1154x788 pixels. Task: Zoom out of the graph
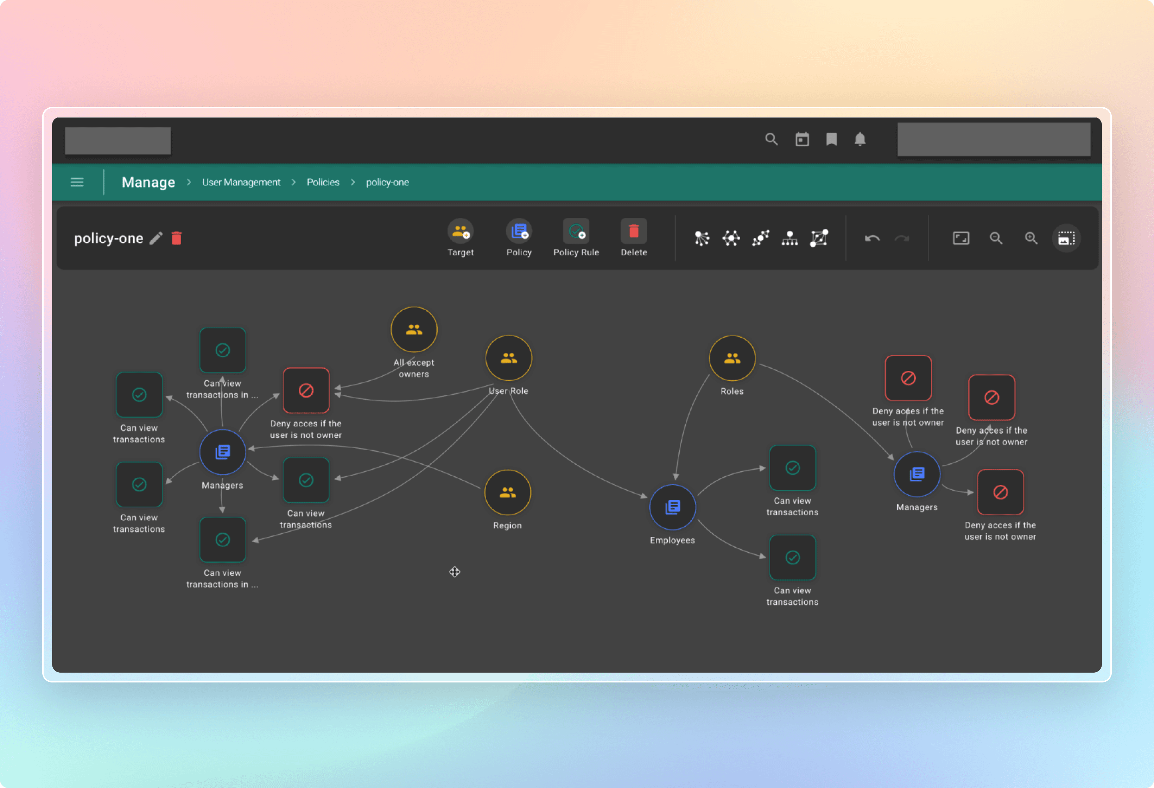[996, 239]
